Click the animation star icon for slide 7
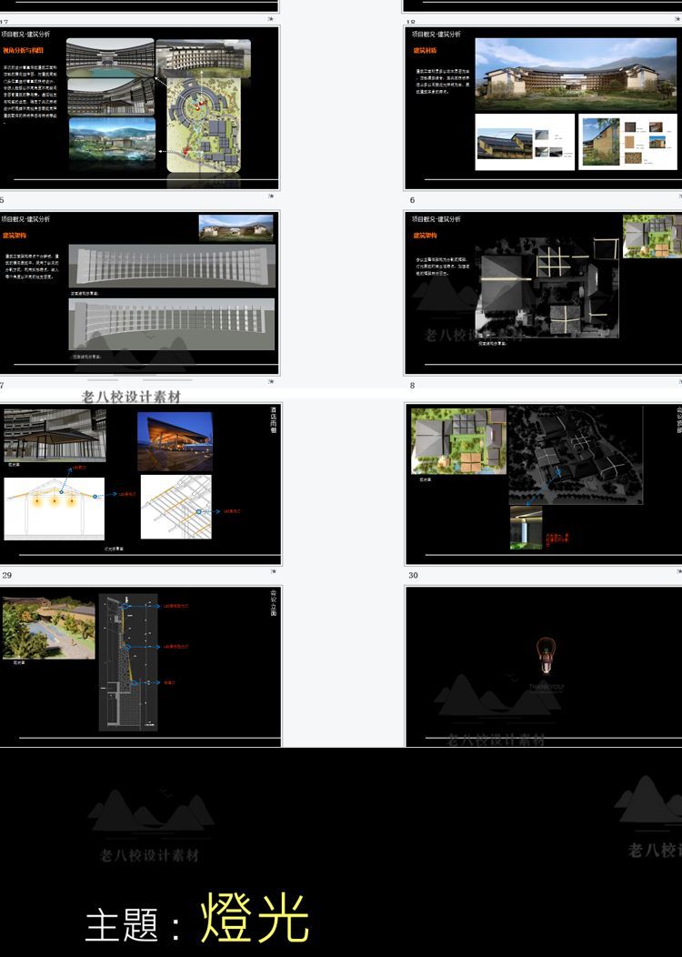The height and width of the screenshot is (957, 682). (x=271, y=382)
